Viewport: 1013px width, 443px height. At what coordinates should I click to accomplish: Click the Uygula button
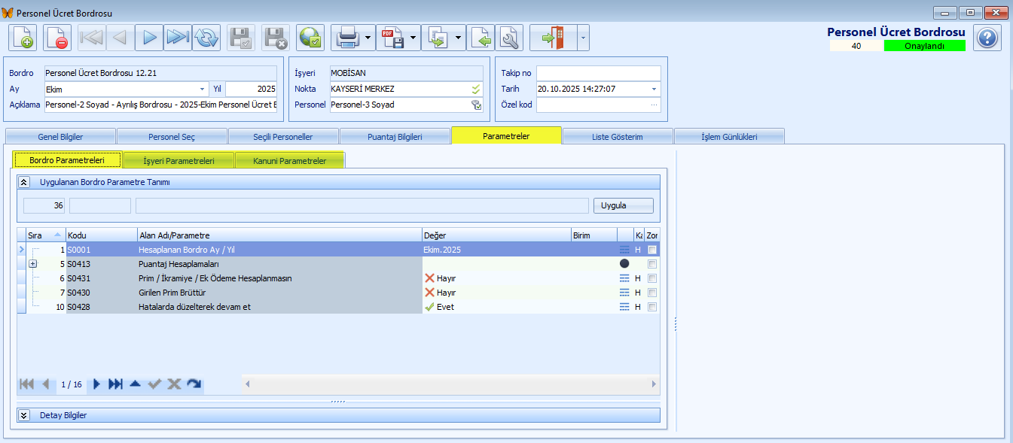tap(623, 205)
